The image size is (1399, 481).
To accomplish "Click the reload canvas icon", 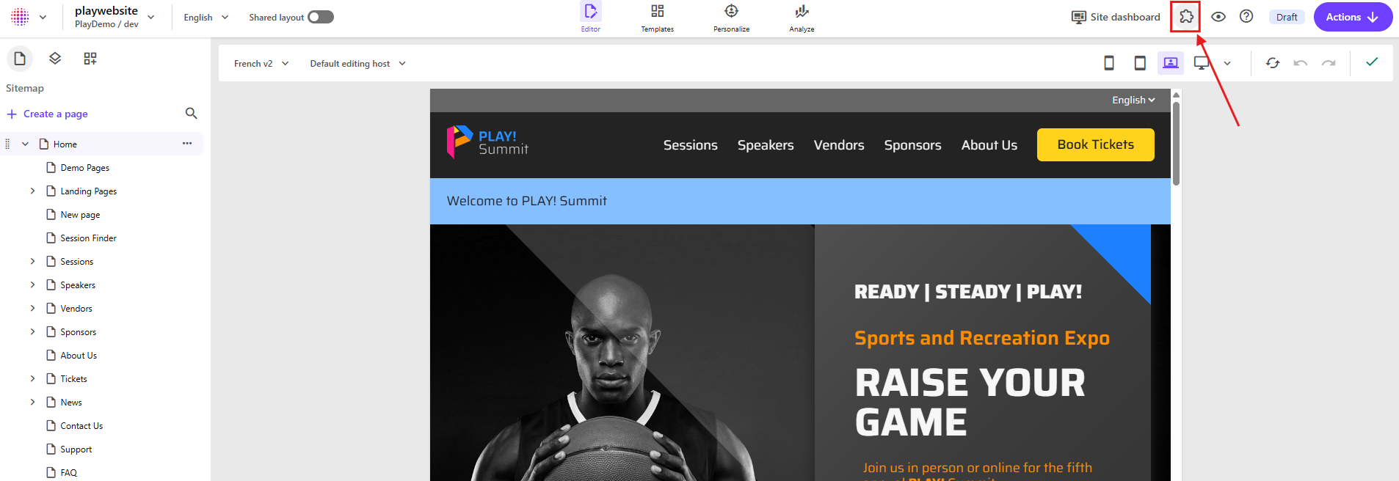I will [x=1273, y=63].
